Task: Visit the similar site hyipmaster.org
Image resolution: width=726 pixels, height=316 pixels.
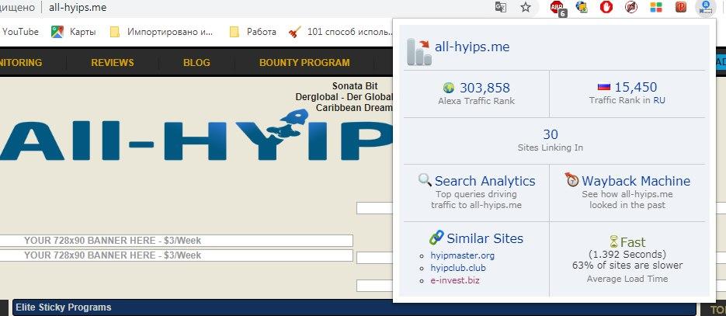Action: pyautogui.click(x=462, y=255)
